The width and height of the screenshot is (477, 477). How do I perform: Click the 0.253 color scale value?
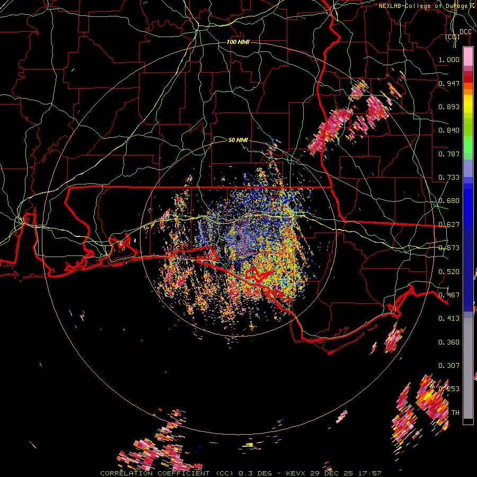pyautogui.click(x=449, y=389)
